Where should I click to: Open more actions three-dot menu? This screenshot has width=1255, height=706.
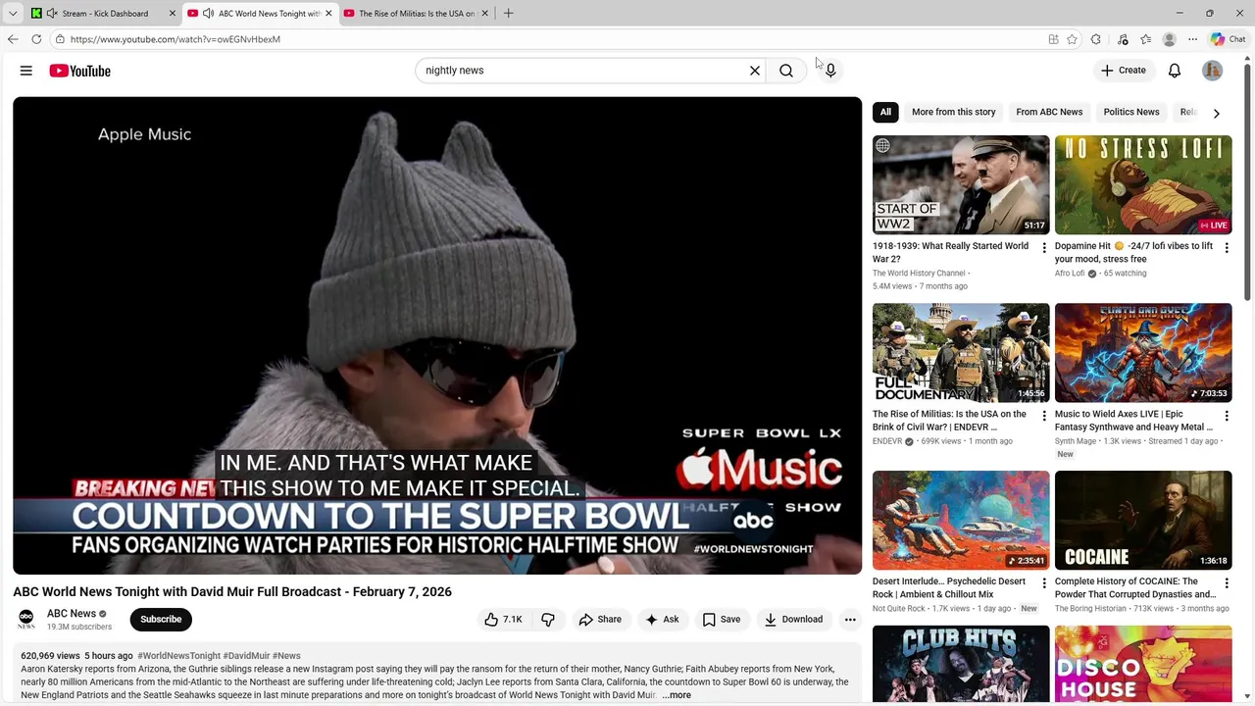coord(850,620)
